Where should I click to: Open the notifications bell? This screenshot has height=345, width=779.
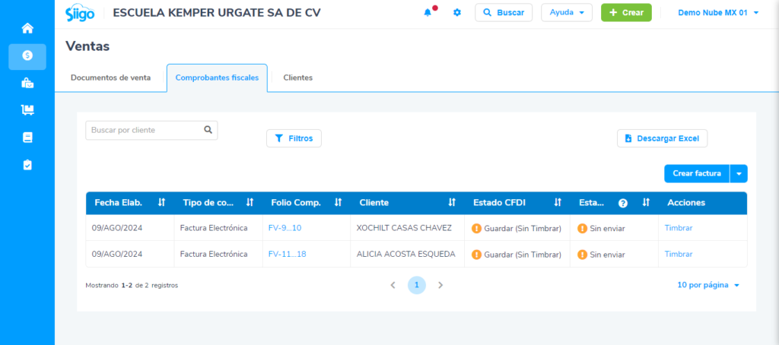tap(428, 13)
